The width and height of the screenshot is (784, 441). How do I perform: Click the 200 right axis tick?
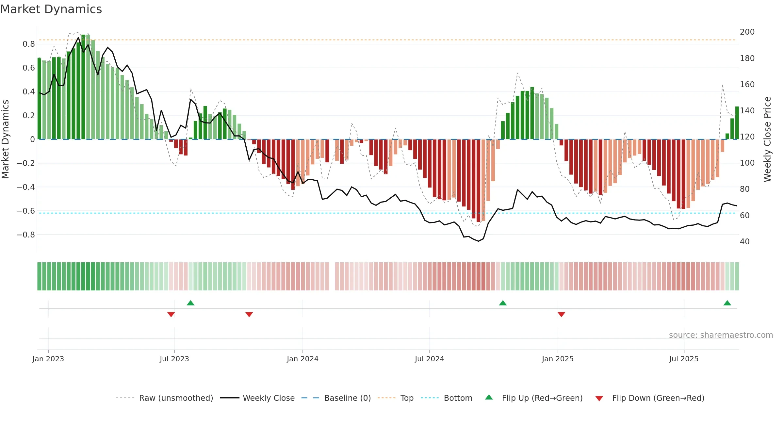[x=747, y=32]
